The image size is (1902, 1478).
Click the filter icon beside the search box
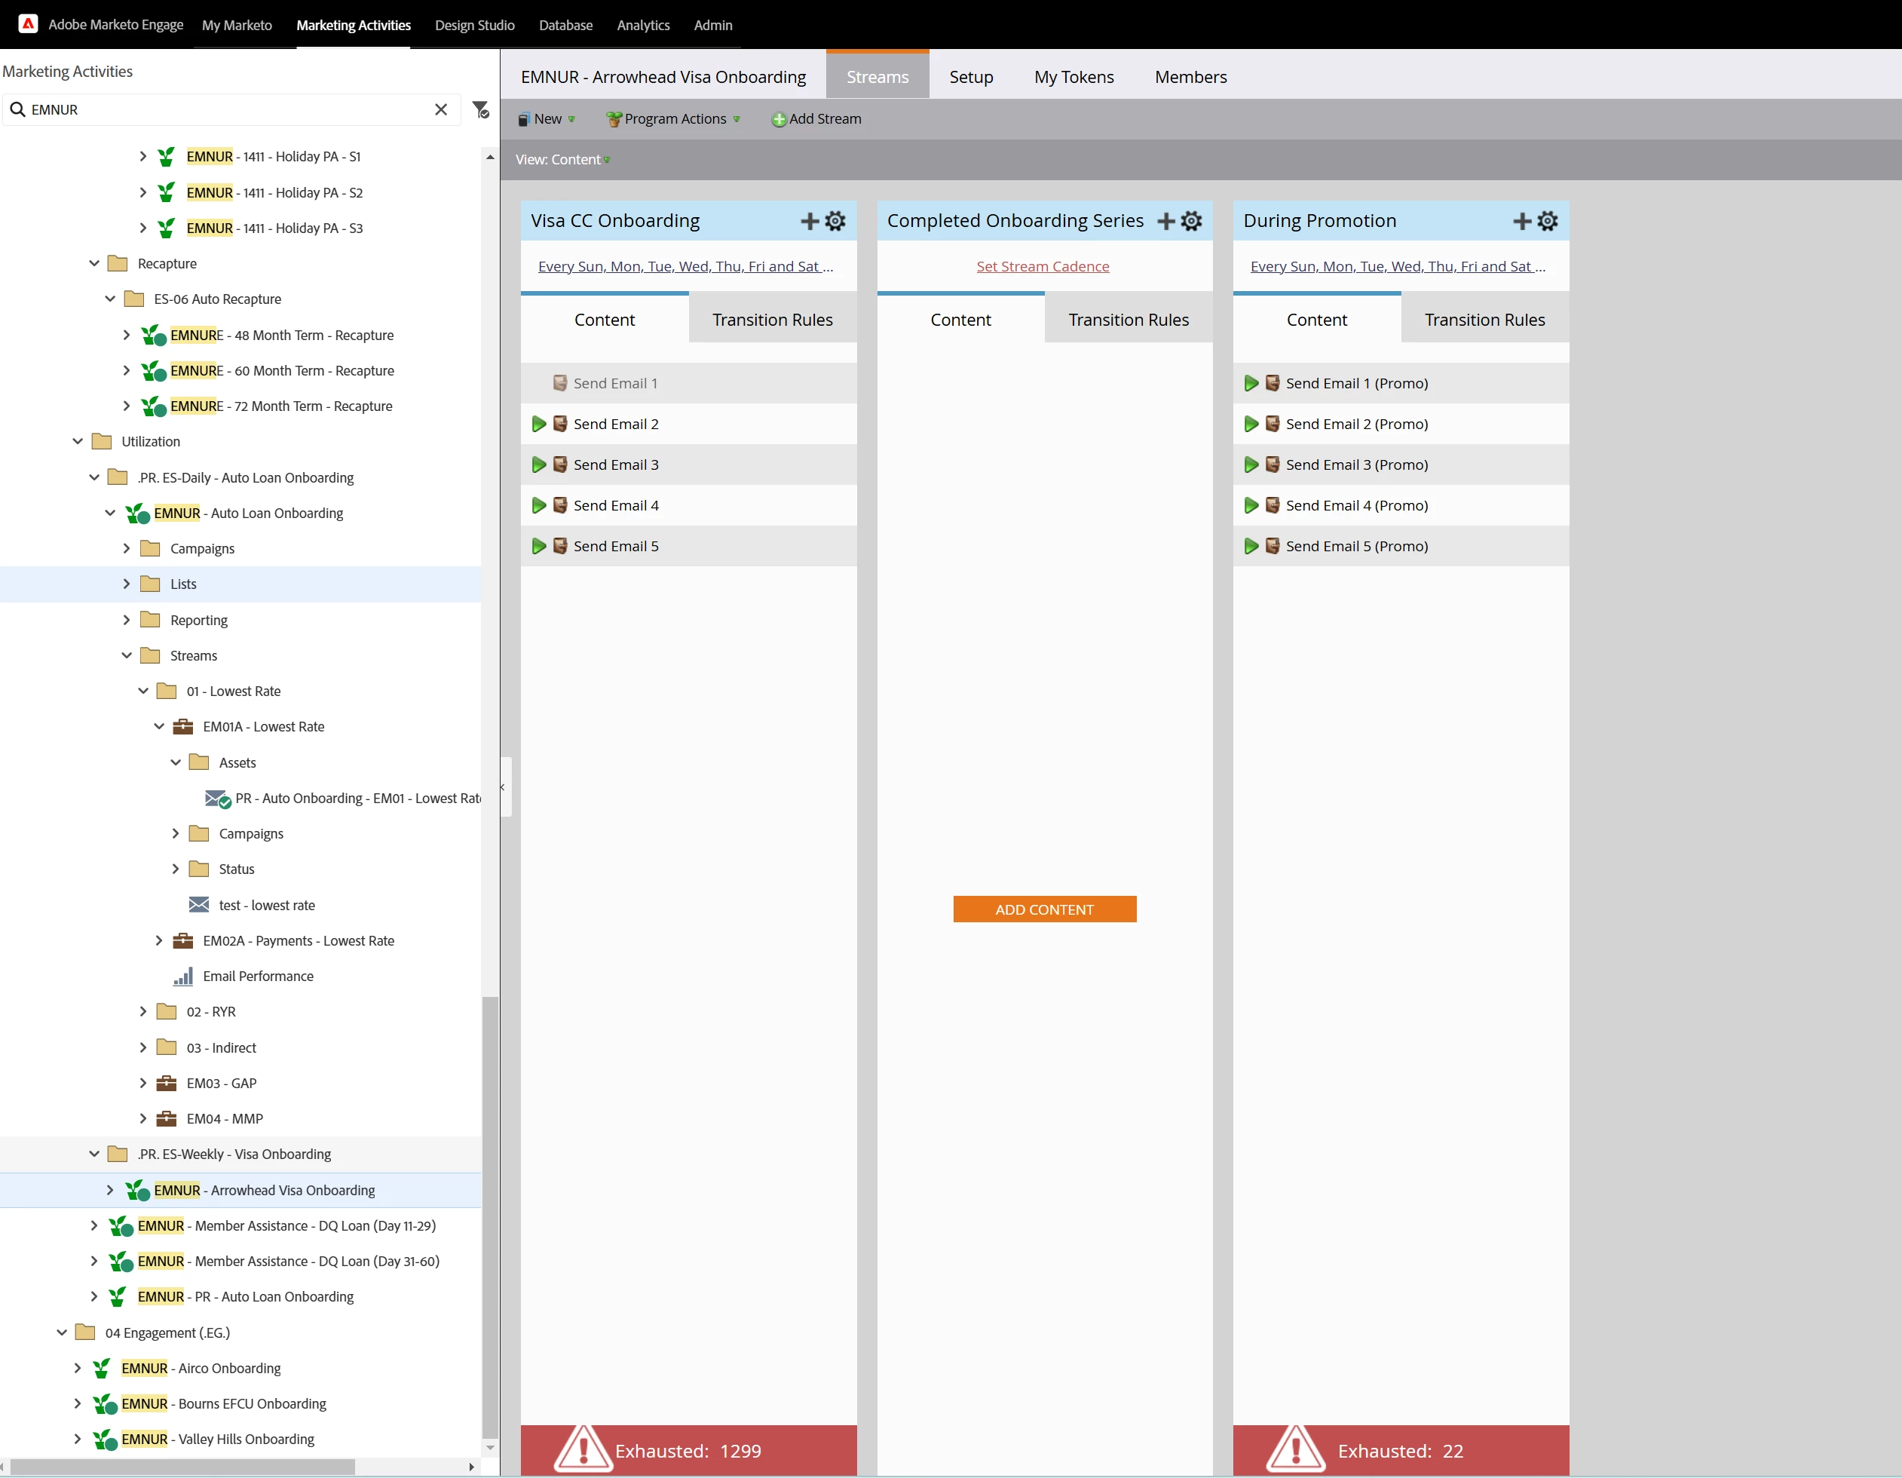pos(481,110)
